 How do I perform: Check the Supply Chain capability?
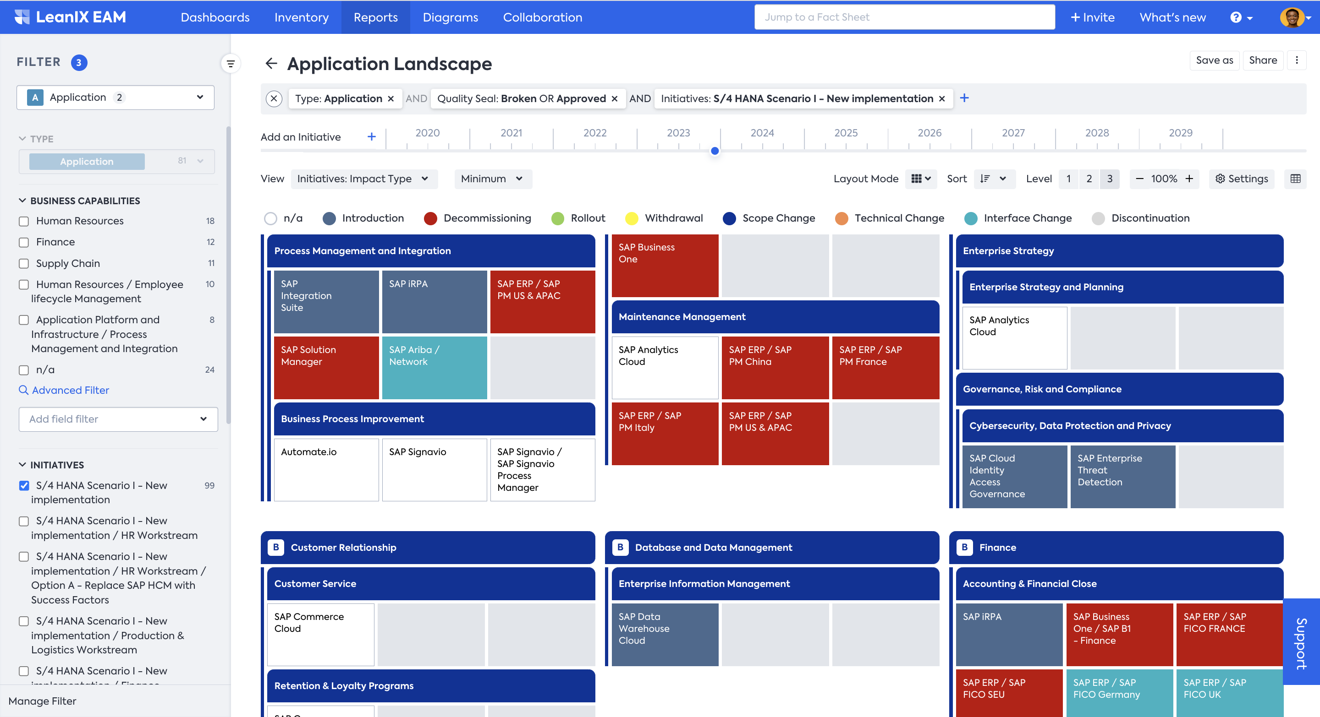click(23, 264)
